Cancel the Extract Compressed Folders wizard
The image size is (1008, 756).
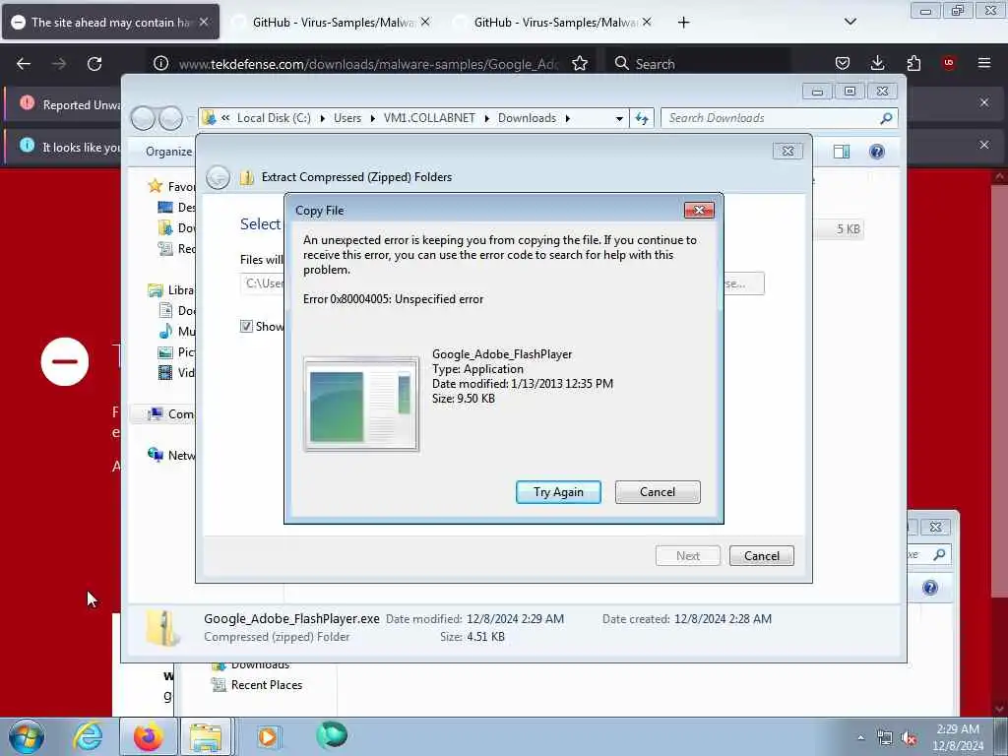pyautogui.click(x=761, y=555)
